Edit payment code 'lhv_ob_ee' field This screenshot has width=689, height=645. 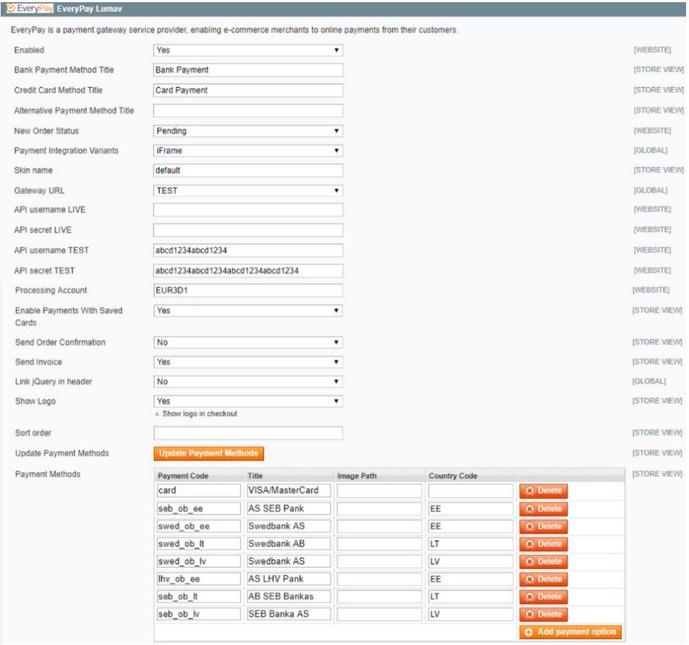coord(198,579)
